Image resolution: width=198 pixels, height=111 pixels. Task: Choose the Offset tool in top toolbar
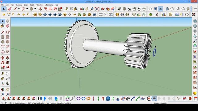pos(45,9)
